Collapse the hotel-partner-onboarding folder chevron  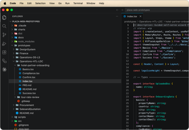point(15,65)
